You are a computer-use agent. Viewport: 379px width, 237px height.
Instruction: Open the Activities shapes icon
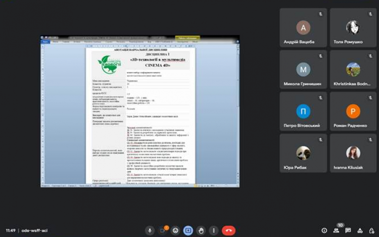click(x=360, y=230)
